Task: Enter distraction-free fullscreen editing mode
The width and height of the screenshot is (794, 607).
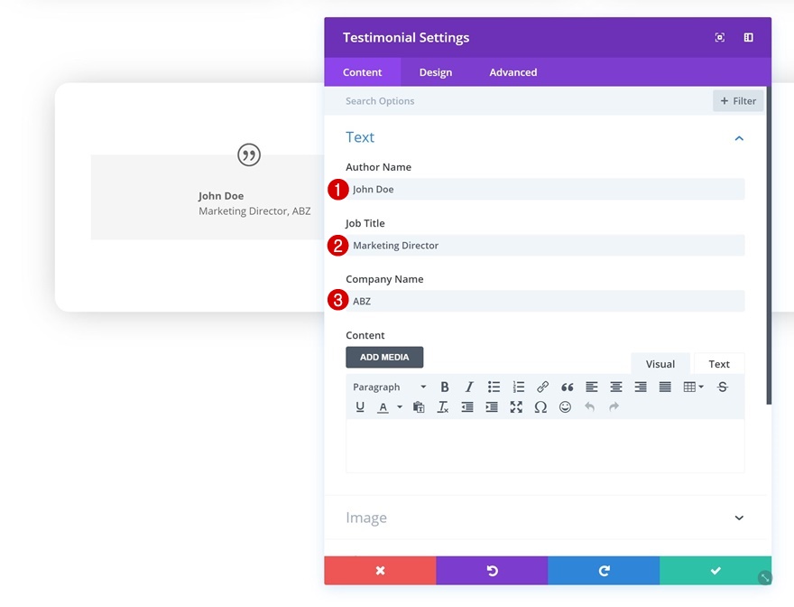Action: point(516,406)
